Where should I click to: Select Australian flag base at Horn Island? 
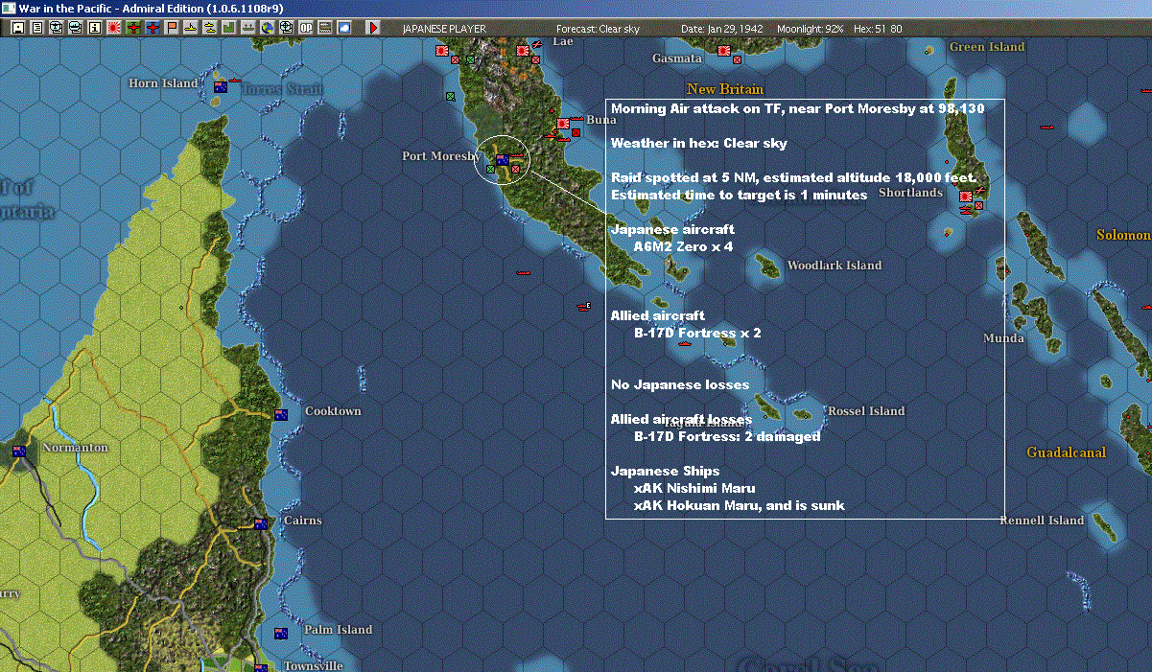pos(220,87)
